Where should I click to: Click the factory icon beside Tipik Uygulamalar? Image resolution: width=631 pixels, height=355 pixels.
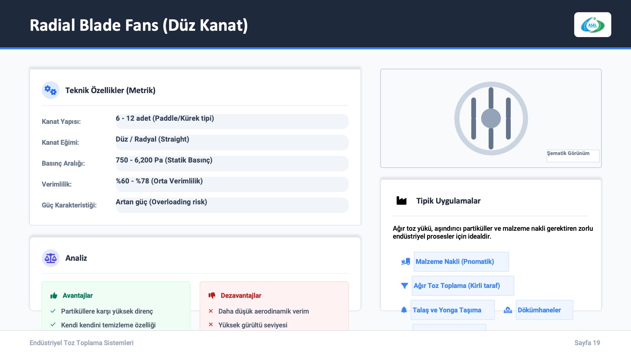pos(401,201)
